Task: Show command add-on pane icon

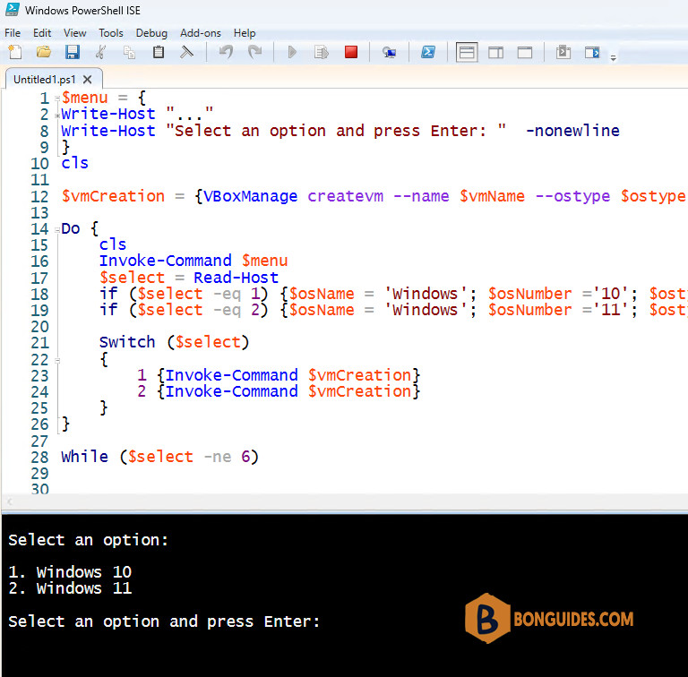Action: [592, 53]
